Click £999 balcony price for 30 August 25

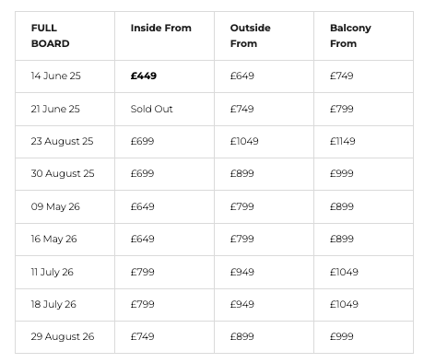342,173
